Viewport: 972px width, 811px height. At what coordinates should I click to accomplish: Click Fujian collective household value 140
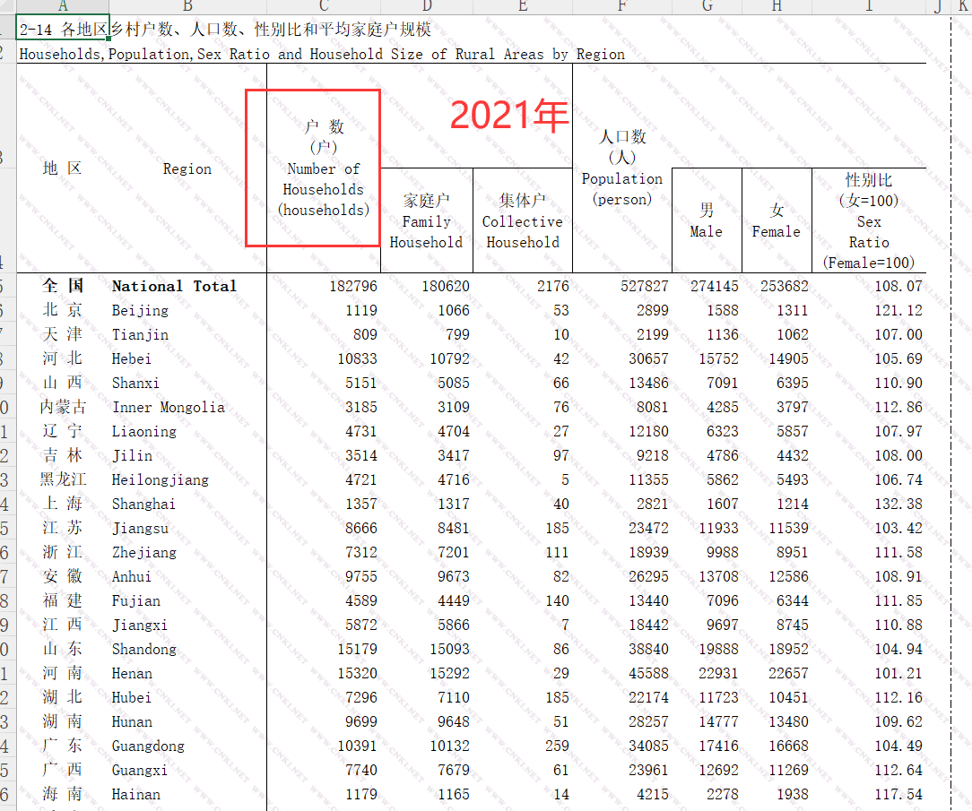coord(558,600)
